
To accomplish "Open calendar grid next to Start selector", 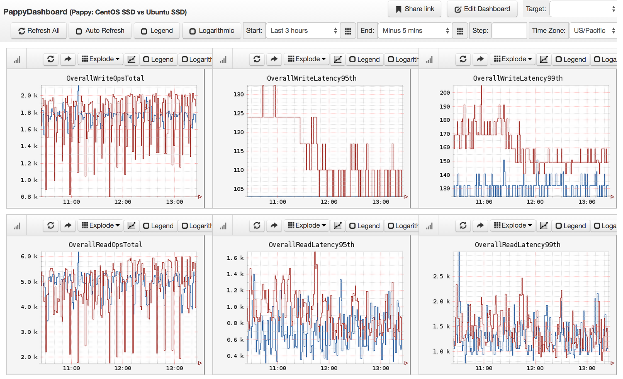I will (348, 31).
